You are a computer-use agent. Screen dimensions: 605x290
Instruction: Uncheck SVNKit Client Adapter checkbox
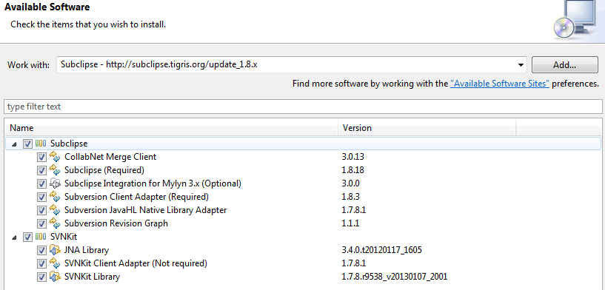coord(41,264)
